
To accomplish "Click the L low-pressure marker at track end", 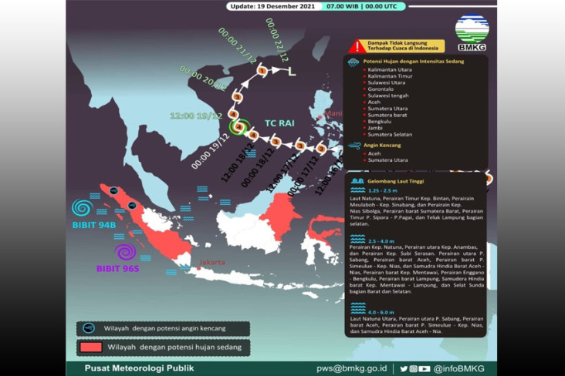I will (x=292, y=72).
